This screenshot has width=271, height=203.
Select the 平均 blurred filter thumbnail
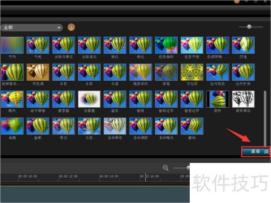tap(12, 45)
